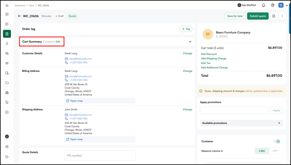The width and height of the screenshot is (291, 165).
Task: Open the customers person icon in sidebar
Action: pos(7,44)
